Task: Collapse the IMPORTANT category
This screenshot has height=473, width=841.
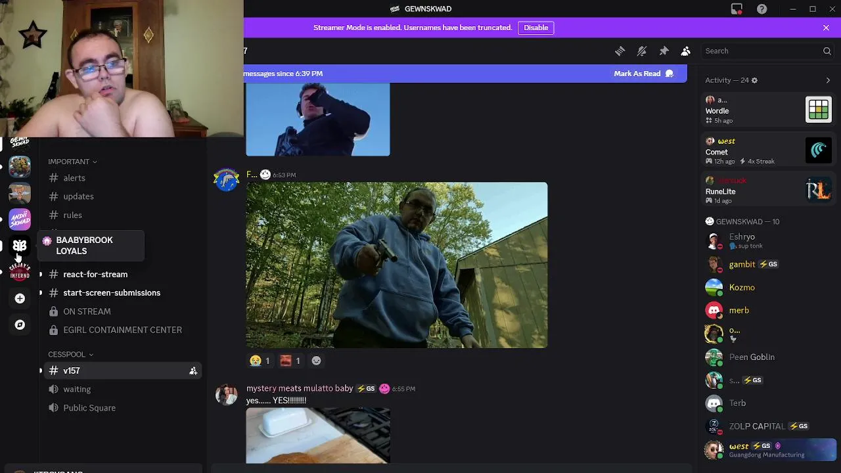Action: click(x=72, y=162)
